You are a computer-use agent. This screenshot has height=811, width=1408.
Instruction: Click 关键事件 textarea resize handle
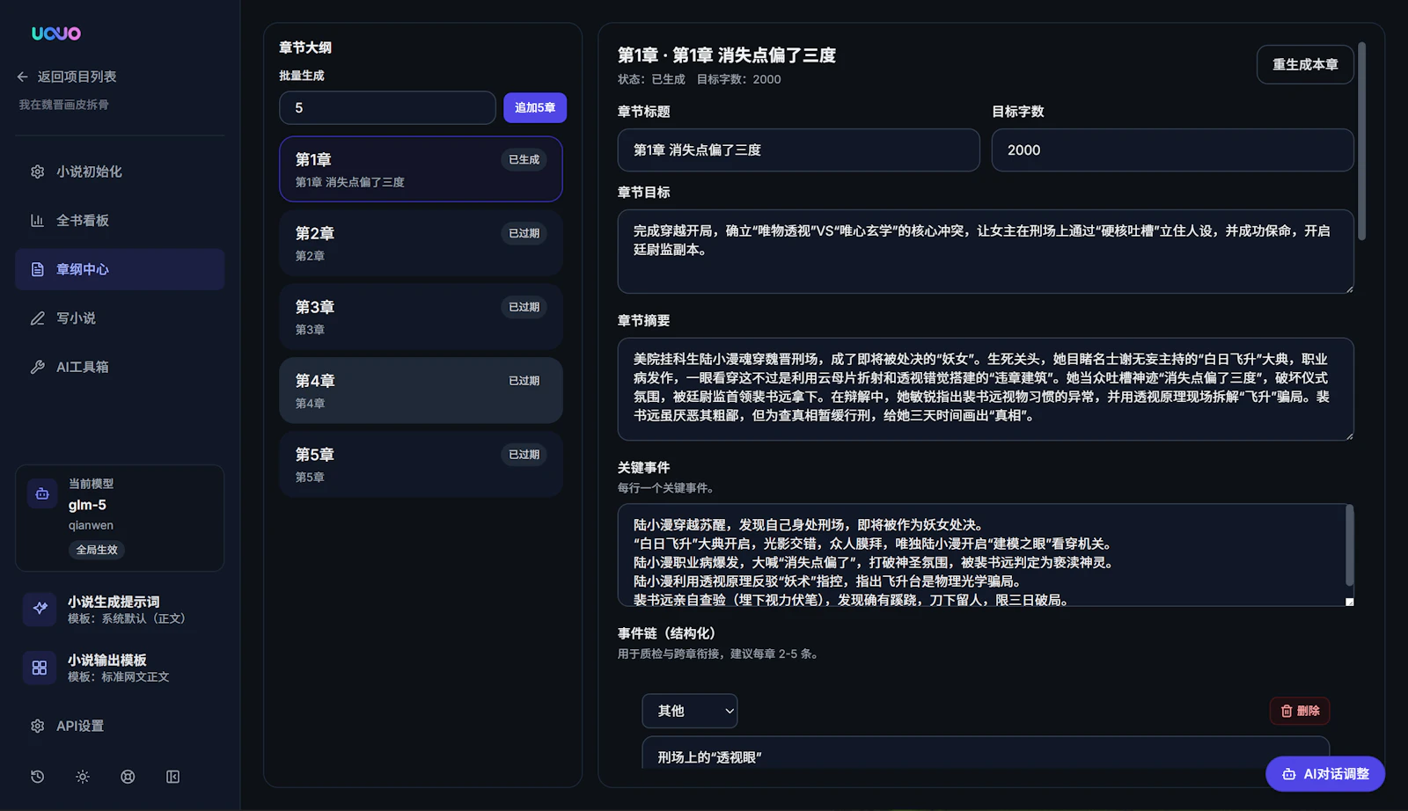click(1349, 602)
